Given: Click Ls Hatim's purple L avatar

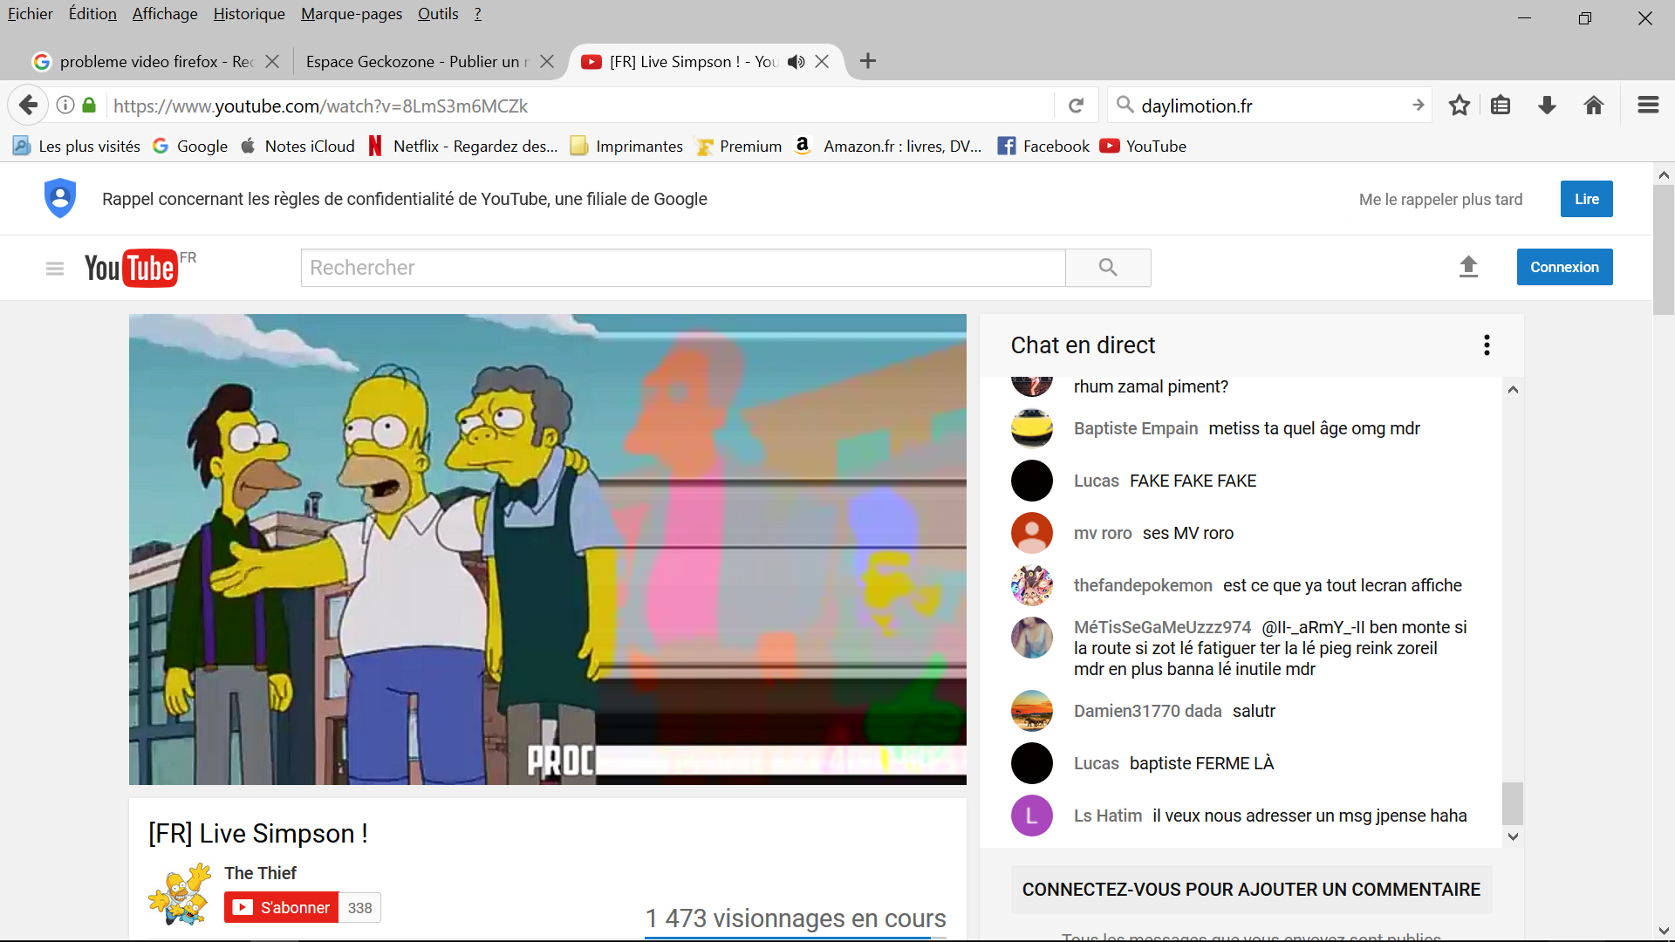Looking at the screenshot, I should pos(1032,816).
